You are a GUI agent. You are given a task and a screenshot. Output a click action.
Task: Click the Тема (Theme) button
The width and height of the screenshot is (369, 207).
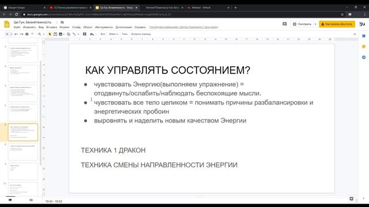point(125,34)
